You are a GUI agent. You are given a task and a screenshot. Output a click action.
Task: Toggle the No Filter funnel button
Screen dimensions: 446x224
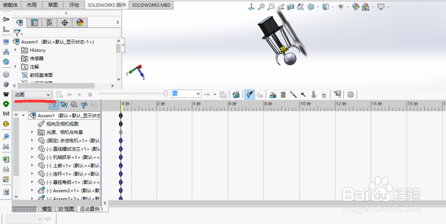tap(54, 105)
